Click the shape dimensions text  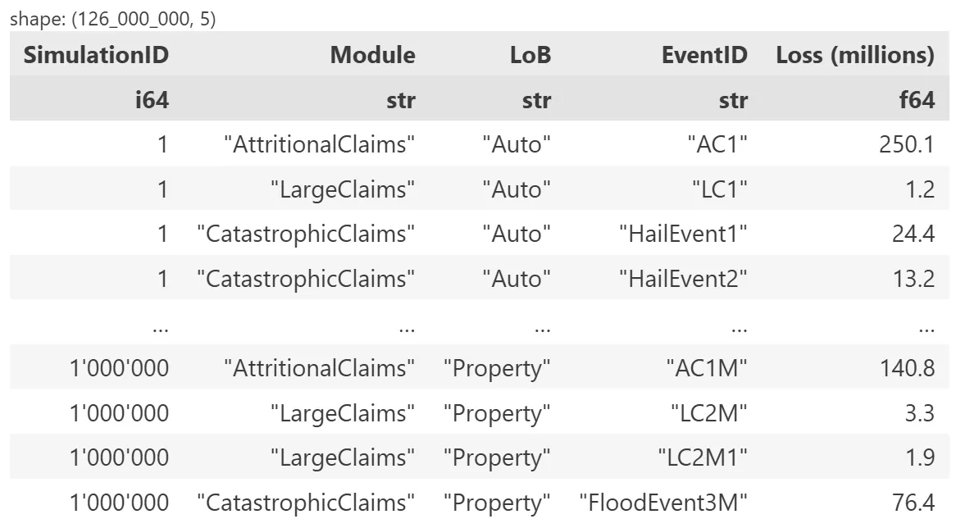112,20
